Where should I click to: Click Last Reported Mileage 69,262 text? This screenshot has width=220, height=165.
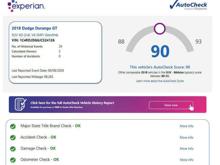coord(32,77)
